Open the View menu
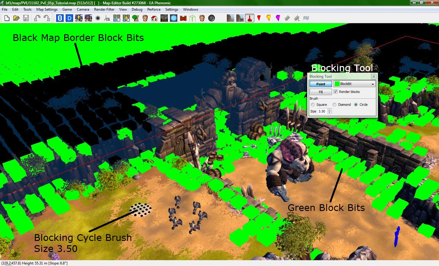Image resolution: width=439 pixels, height=266 pixels. tap(123, 9)
